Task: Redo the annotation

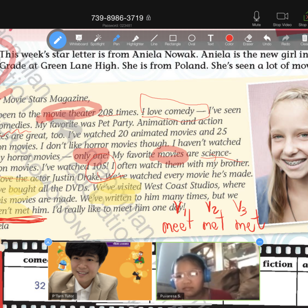Action: 285,40
